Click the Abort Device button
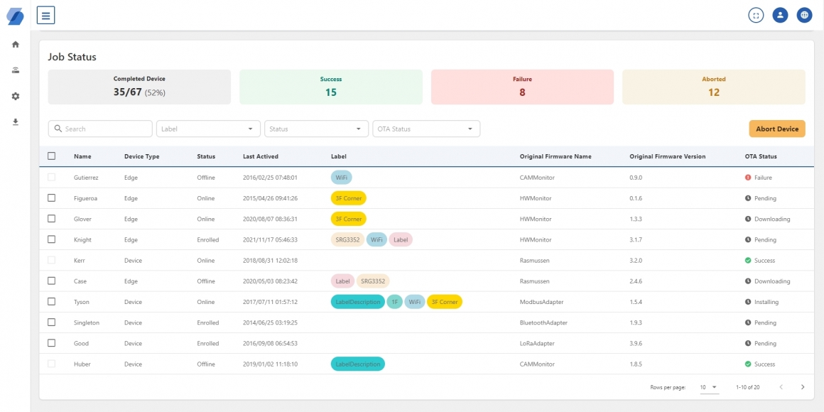824x412 pixels. [776, 129]
